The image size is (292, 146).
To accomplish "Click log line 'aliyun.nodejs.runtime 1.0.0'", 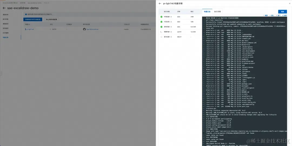I will click(x=218, y=121).
